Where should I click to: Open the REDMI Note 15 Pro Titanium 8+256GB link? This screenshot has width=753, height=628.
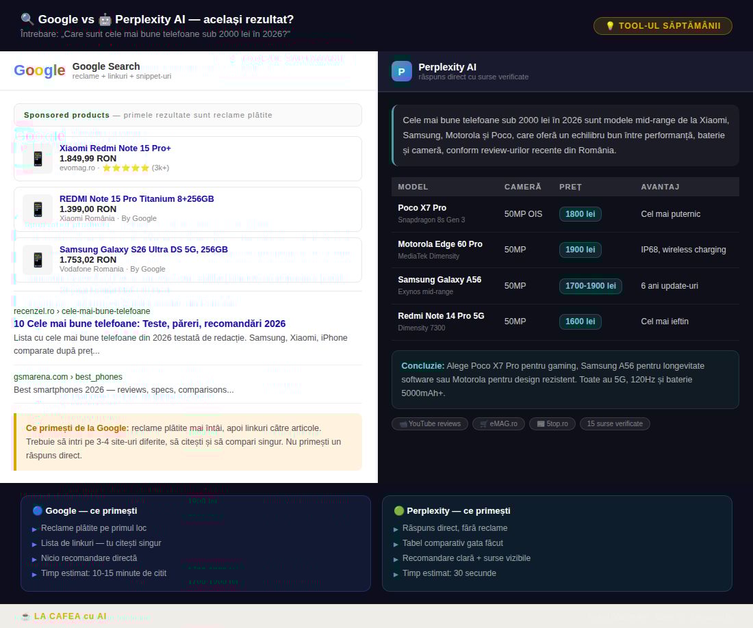click(137, 198)
